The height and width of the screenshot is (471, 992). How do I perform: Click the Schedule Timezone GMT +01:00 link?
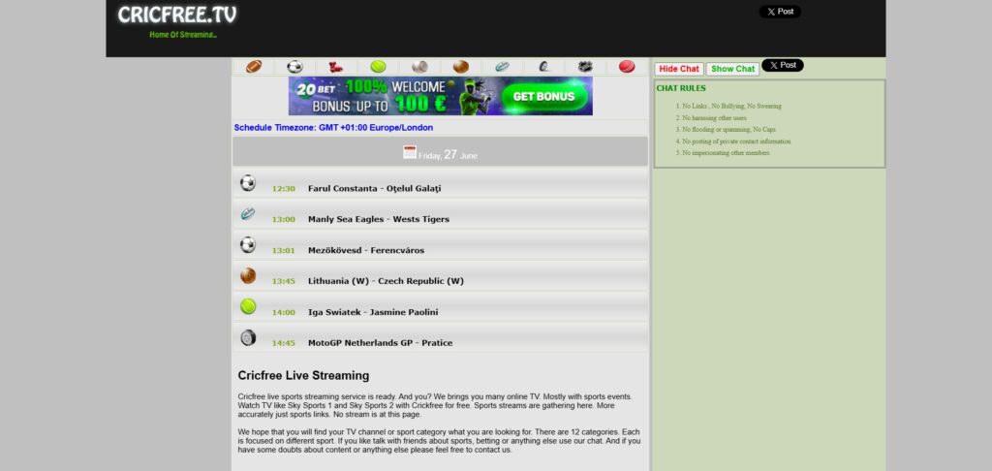tap(333, 127)
